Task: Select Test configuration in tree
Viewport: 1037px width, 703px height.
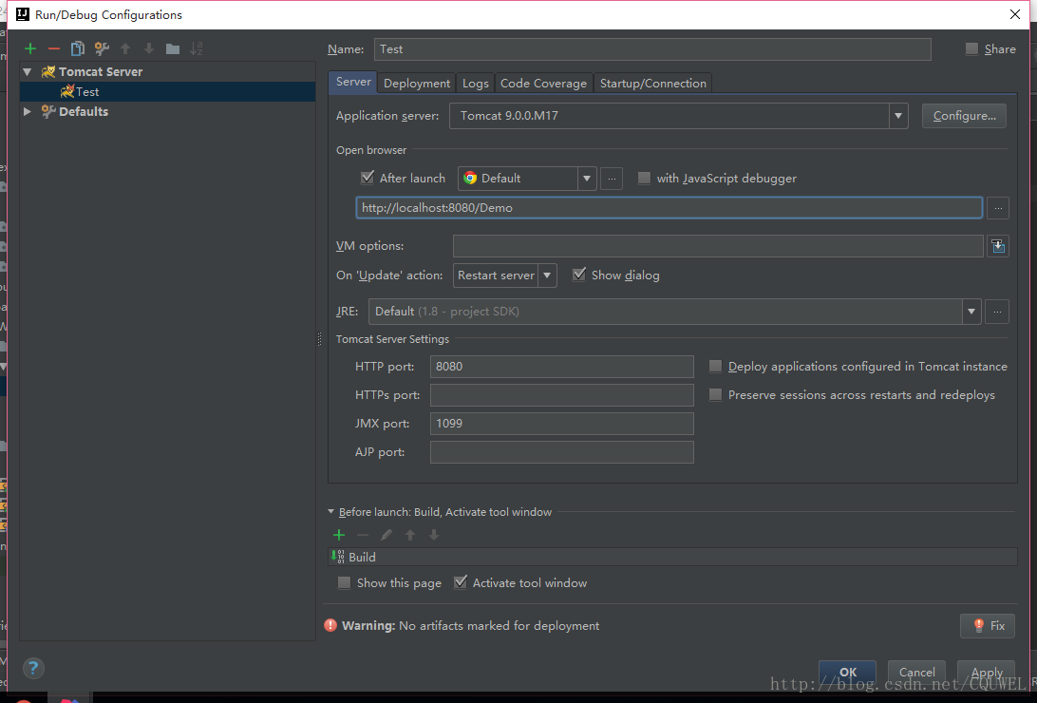Action: click(x=167, y=92)
